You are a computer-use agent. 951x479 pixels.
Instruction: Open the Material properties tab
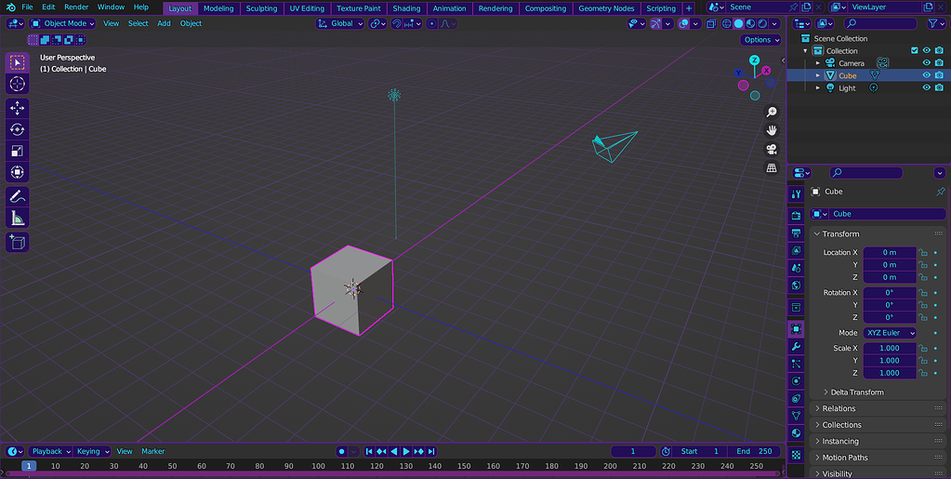pyautogui.click(x=797, y=433)
